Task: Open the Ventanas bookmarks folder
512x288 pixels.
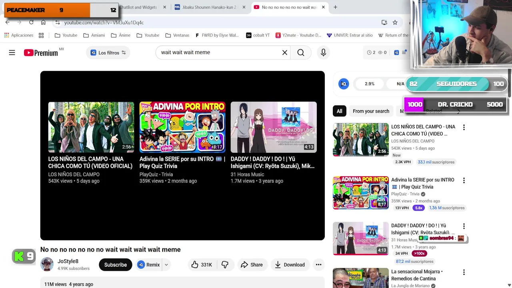Action: [x=177, y=35]
